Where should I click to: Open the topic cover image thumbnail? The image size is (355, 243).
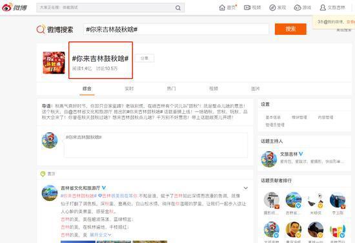click(54, 63)
